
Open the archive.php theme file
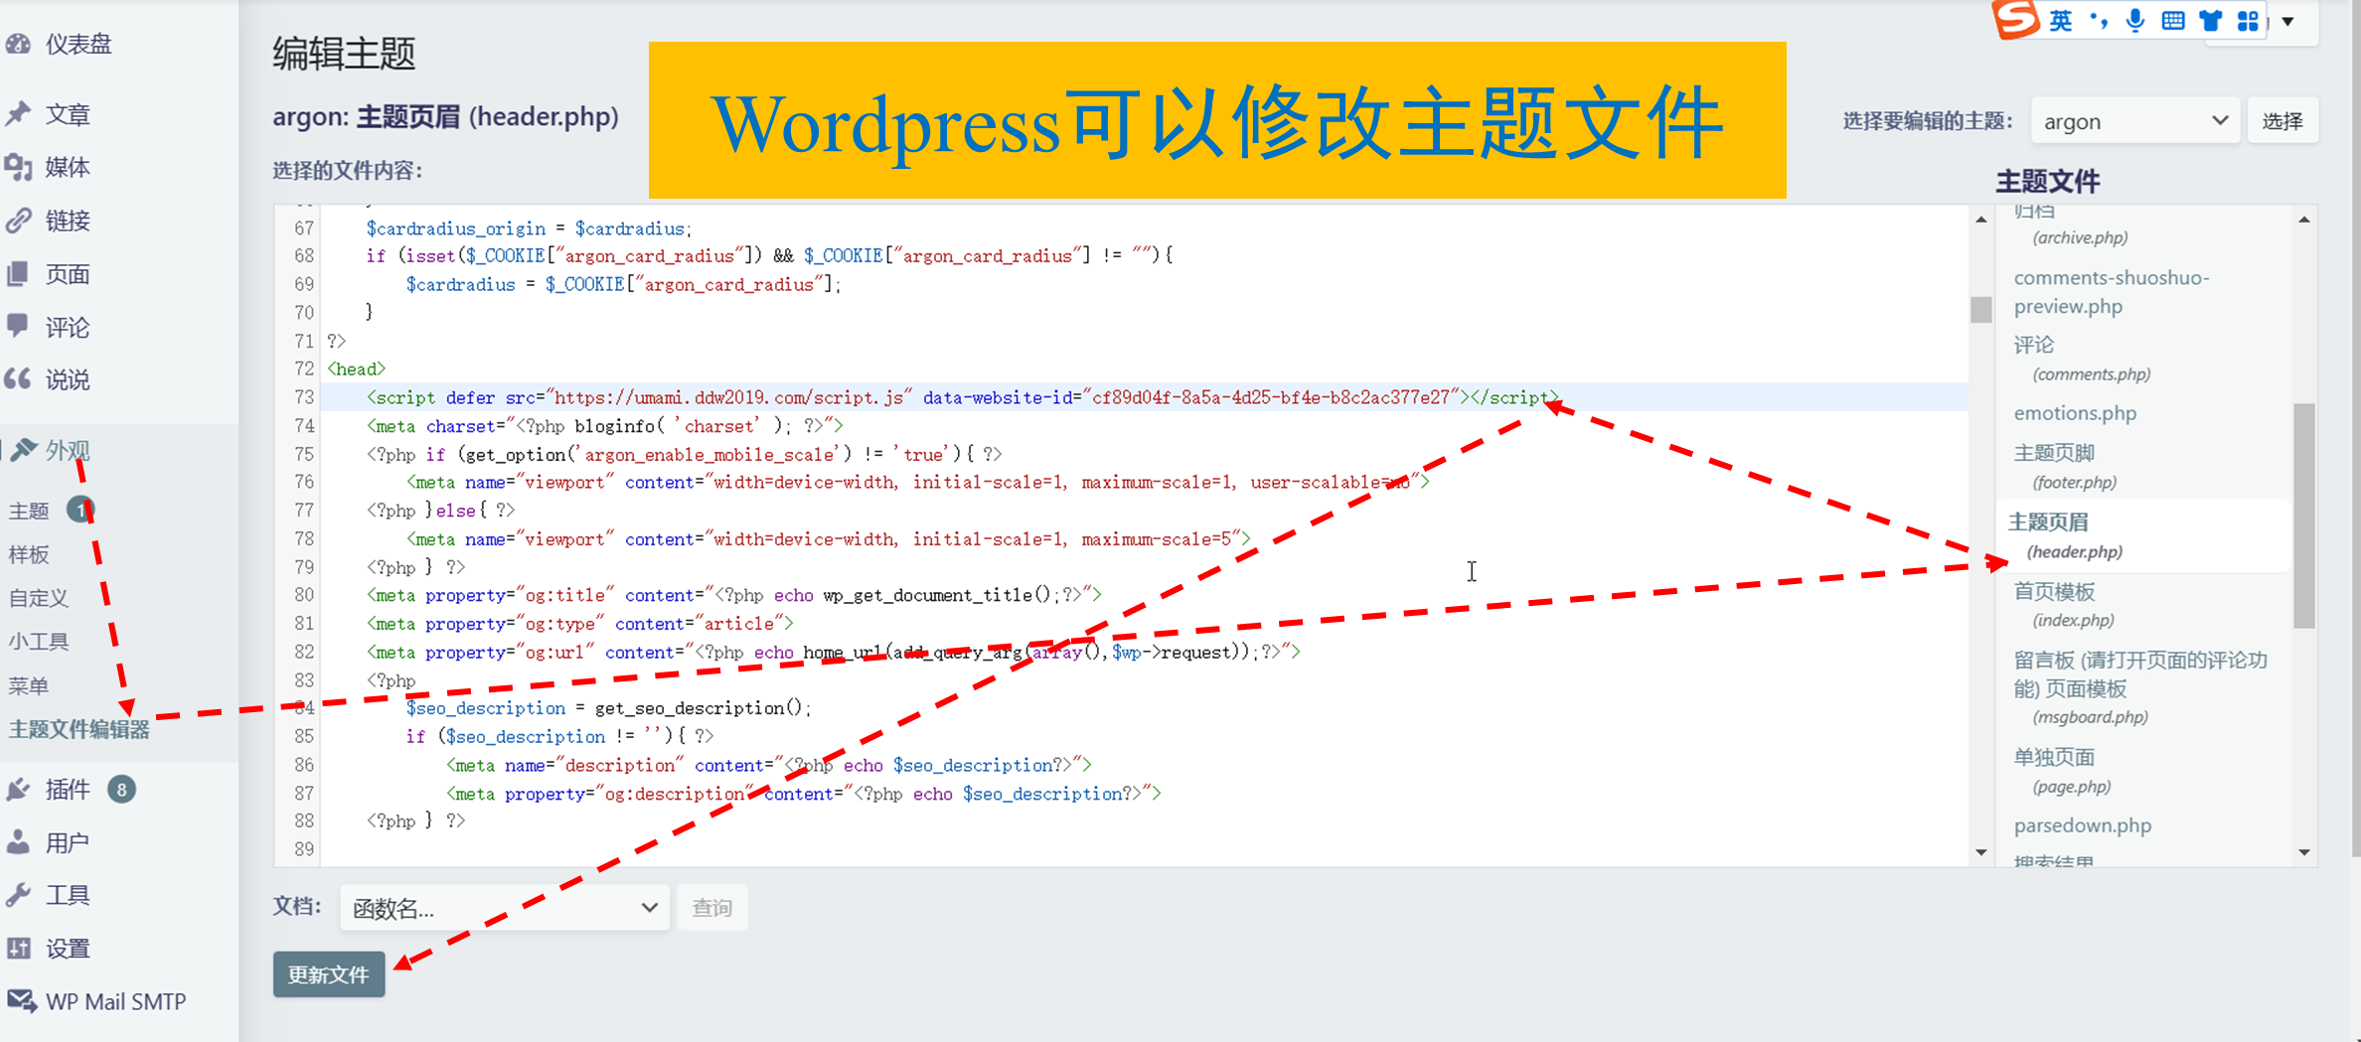(2079, 237)
